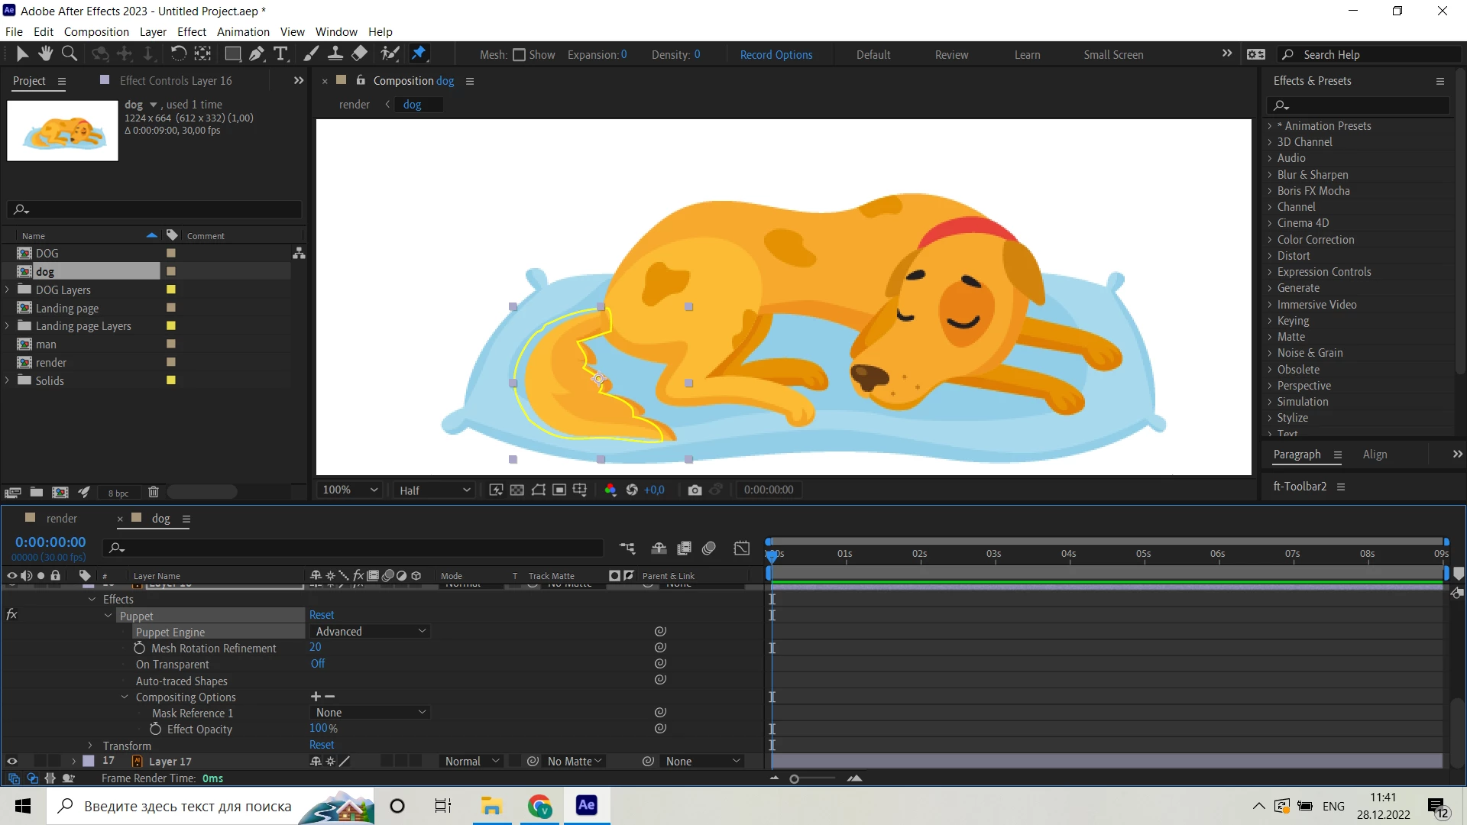Select the Zoom tool in toolbar
Viewport: 1467px width, 825px height.
pyautogui.click(x=70, y=53)
